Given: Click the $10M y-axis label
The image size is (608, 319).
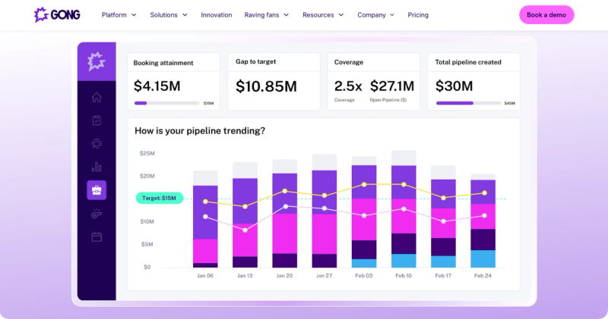Looking at the screenshot, I should tap(147, 221).
